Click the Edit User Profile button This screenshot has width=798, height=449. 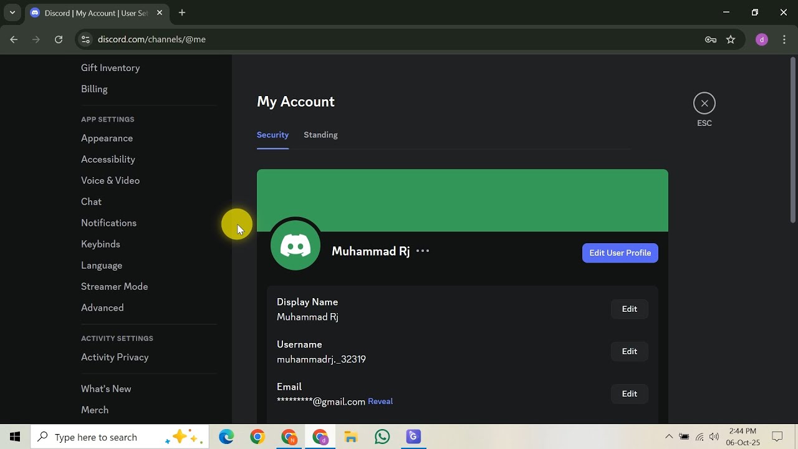tap(620, 253)
